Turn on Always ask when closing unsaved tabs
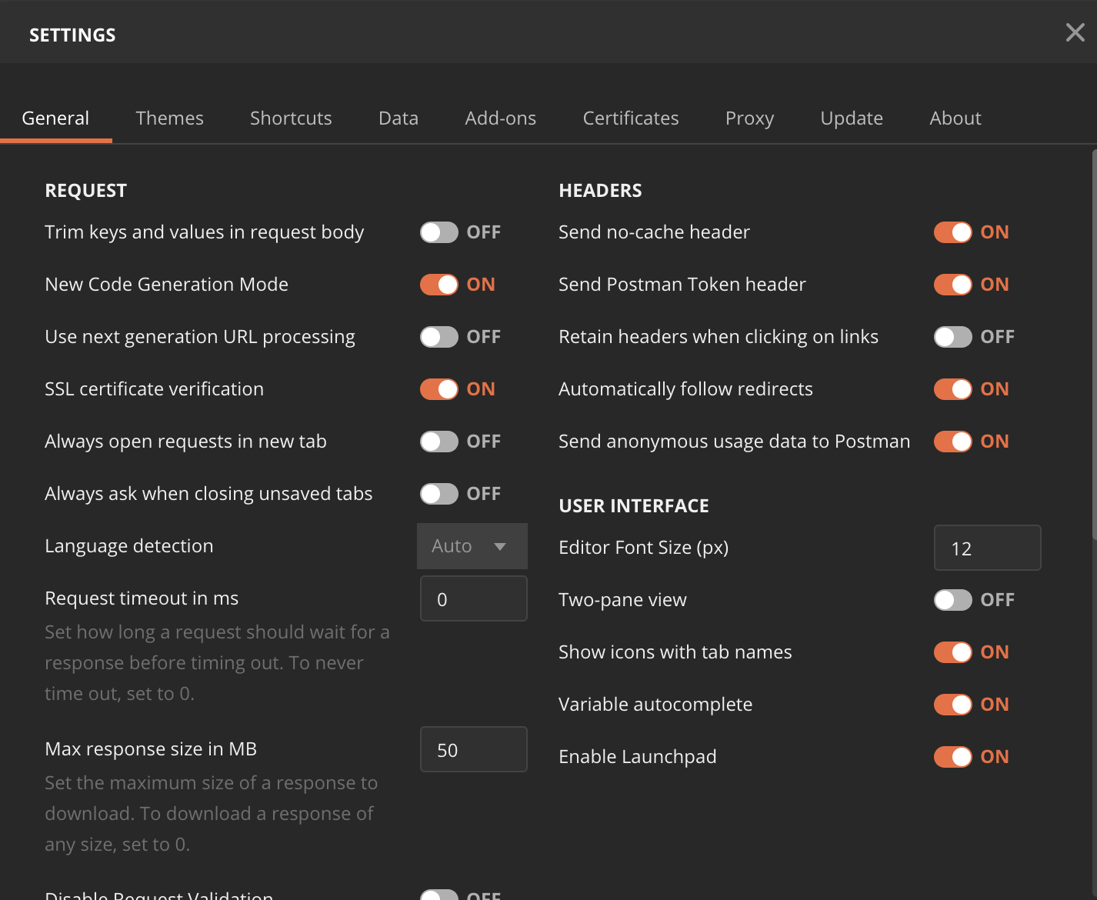The width and height of the screenshot is (1097, 900). coord(438,493)
